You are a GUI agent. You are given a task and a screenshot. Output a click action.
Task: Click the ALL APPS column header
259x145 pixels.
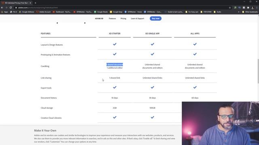[195, 33]
